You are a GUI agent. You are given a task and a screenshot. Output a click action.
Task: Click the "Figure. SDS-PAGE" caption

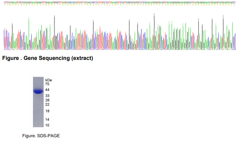pyautogui.click(x=41, y=136)
